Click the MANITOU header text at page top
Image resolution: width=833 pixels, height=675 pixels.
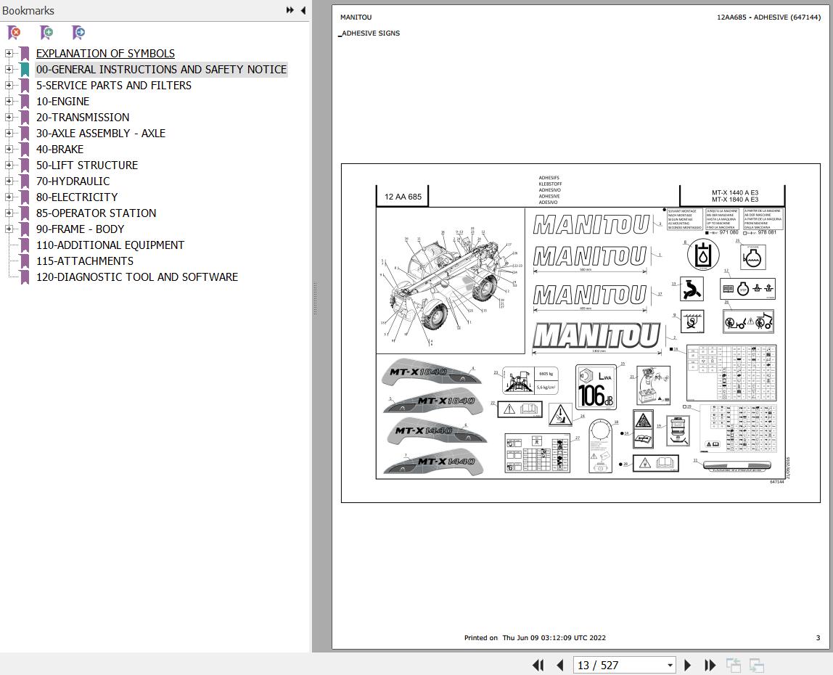pos(356,17)
